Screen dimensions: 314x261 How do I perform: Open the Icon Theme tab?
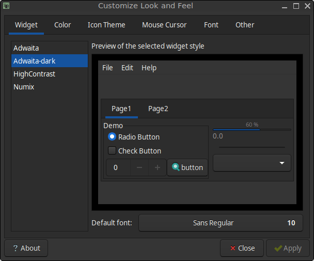(x=106, y=25)
